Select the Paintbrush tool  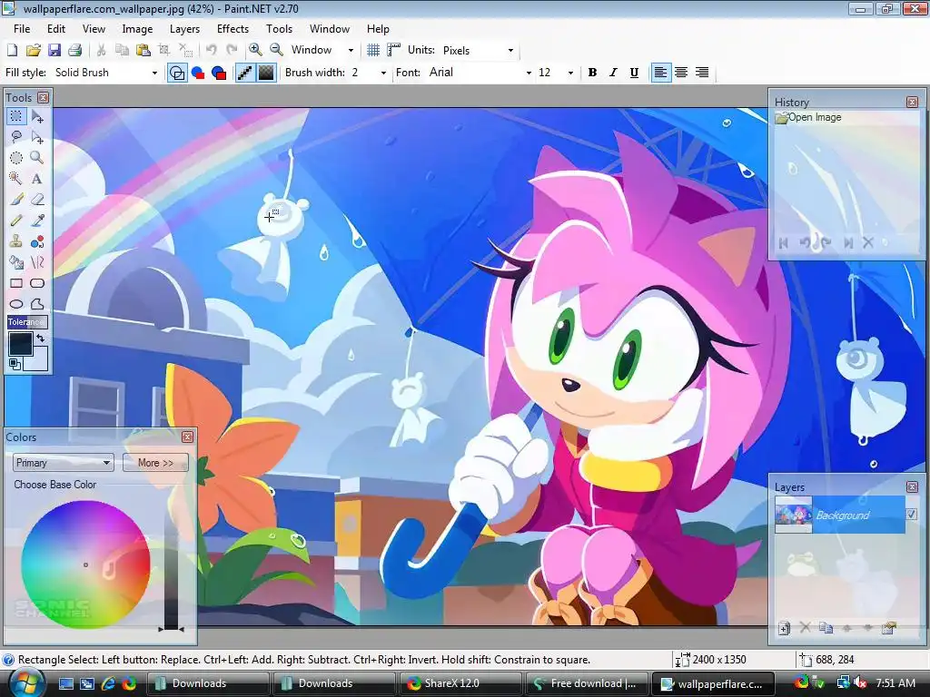click(16, 200)
